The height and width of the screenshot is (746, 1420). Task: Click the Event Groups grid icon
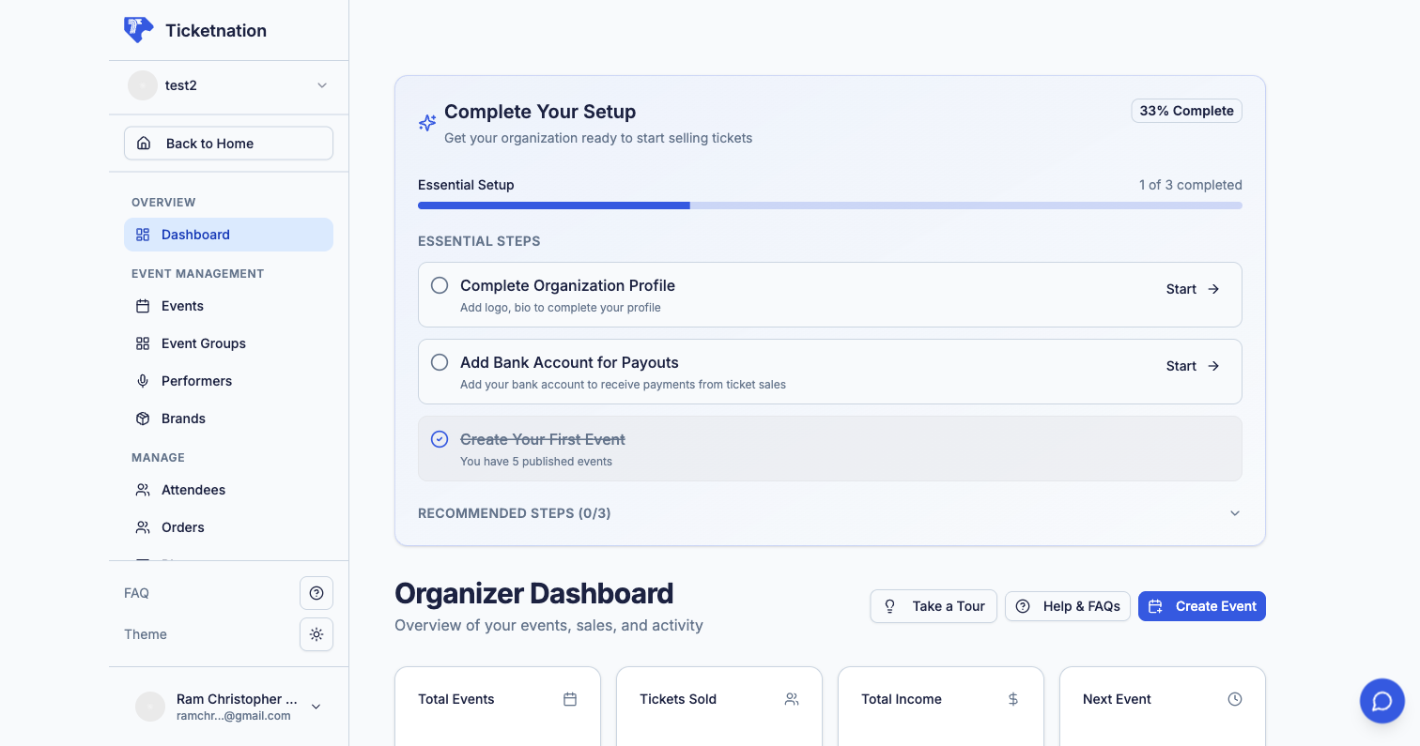pos(143,343)
